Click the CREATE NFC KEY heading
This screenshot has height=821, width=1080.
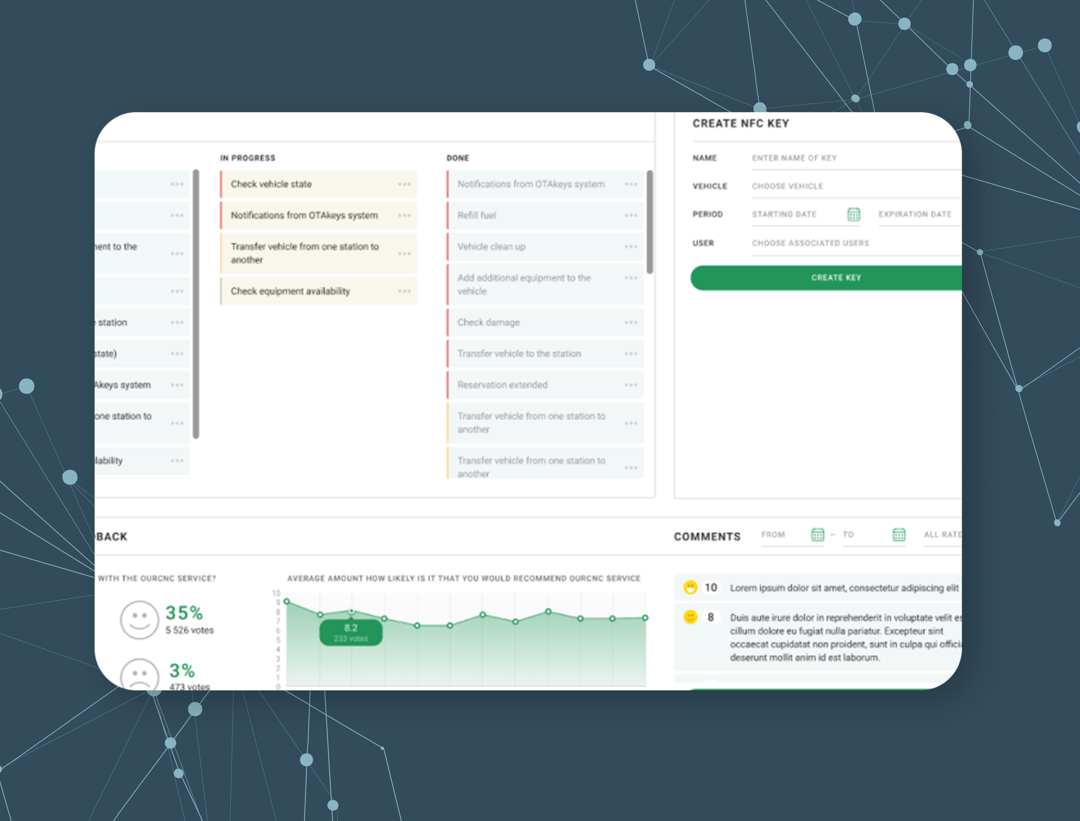tap(740, 124)
